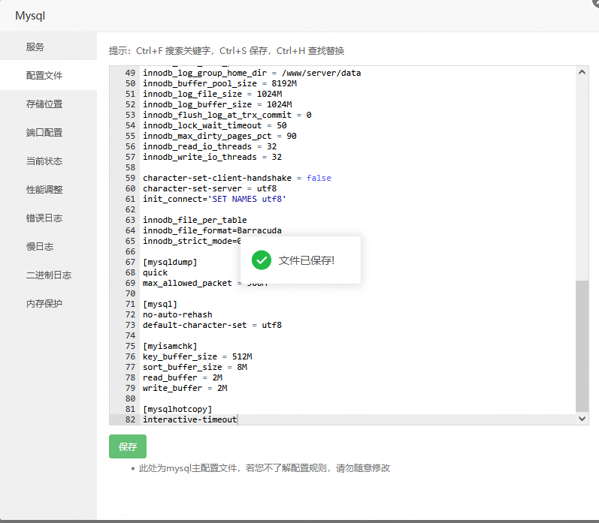Viewport: 599px width, 523px height.
Task: Click the innodb_max_dirty_pages_pct = 90 line
Action: (x=219, y=136)
